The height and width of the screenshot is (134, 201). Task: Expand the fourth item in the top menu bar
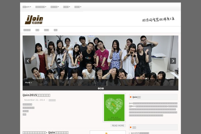point(67,7)
